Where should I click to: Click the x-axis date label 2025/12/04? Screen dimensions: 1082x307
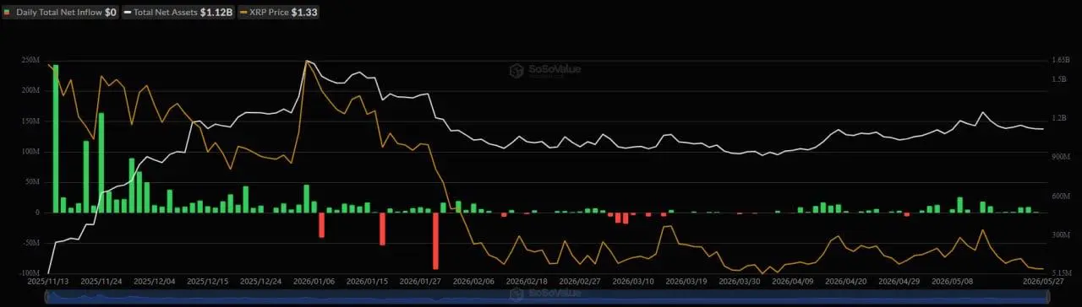(154, 281)
